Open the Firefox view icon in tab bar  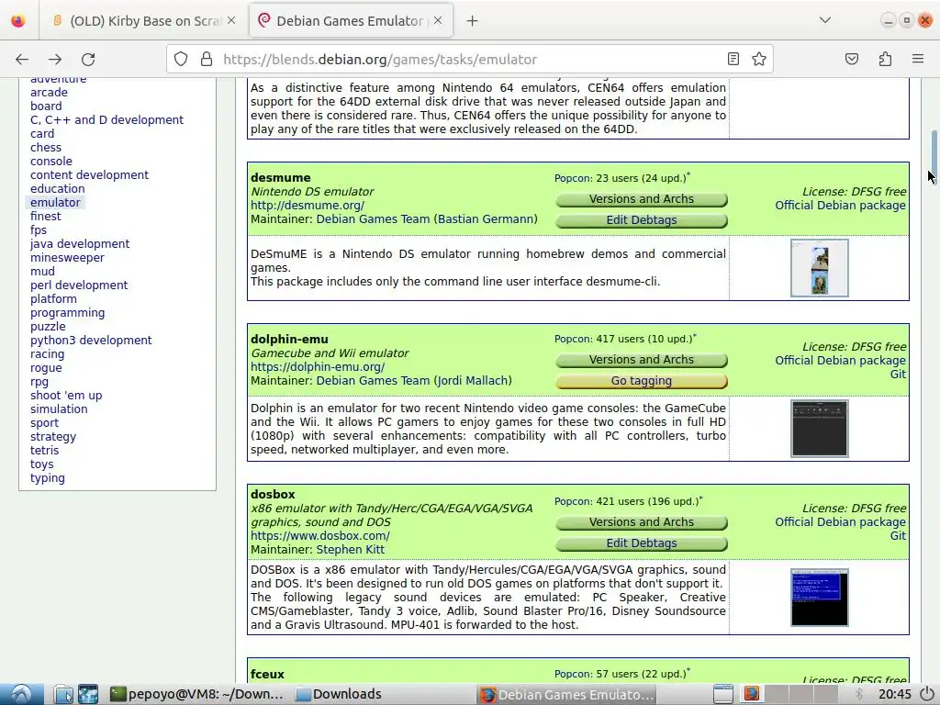(18, 21)
